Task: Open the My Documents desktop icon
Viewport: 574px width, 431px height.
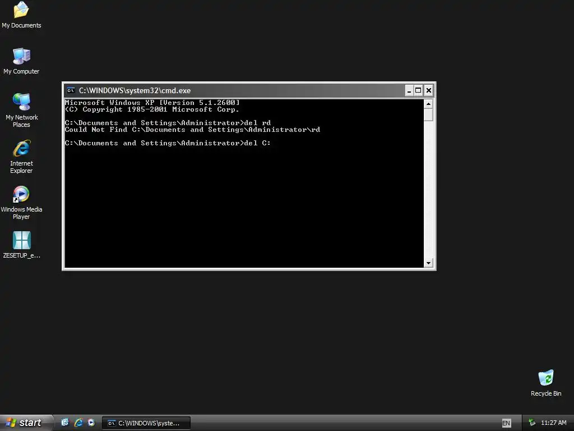Action: click(x=21, y=15)
